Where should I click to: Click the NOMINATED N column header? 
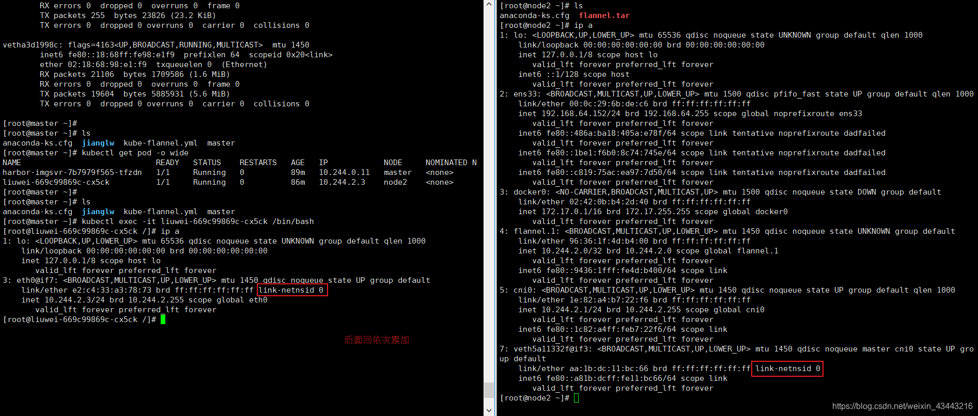click(451, 163)
